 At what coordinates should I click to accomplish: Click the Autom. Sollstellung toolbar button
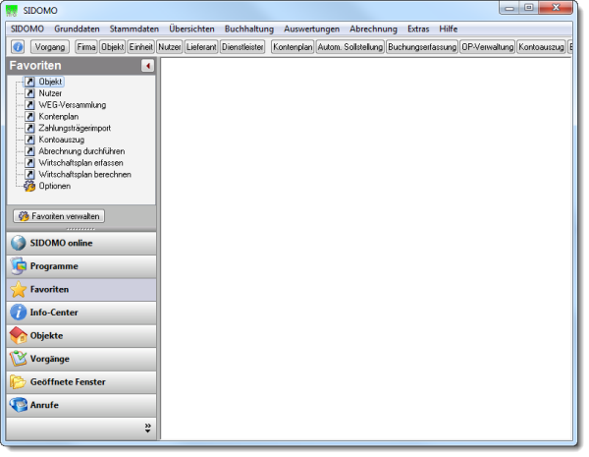(x=350, y=47)
